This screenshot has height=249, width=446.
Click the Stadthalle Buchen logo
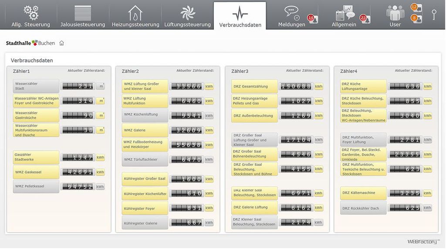coord(30,43)
